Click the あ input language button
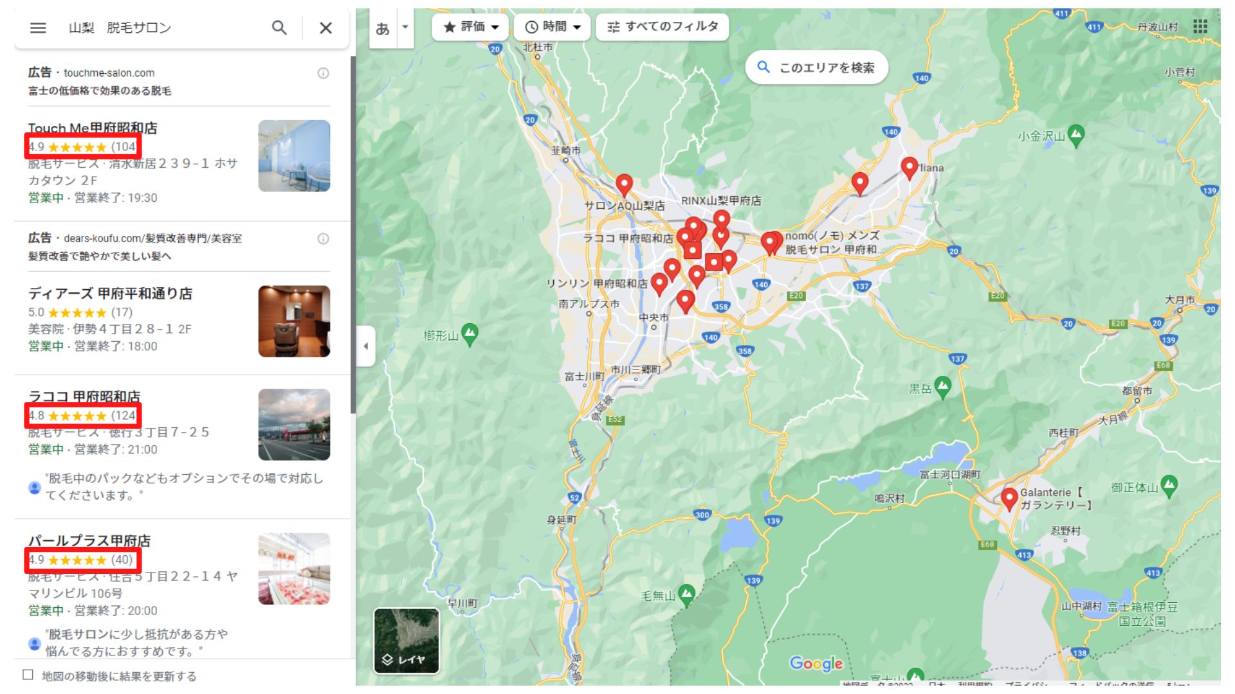 [383, 28]
